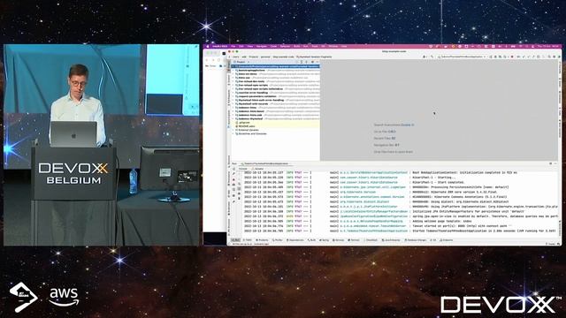This screenshot has height=318, width=566.
Task: Click the rerun icon in Run panel
Action: [x=233, y=169]
